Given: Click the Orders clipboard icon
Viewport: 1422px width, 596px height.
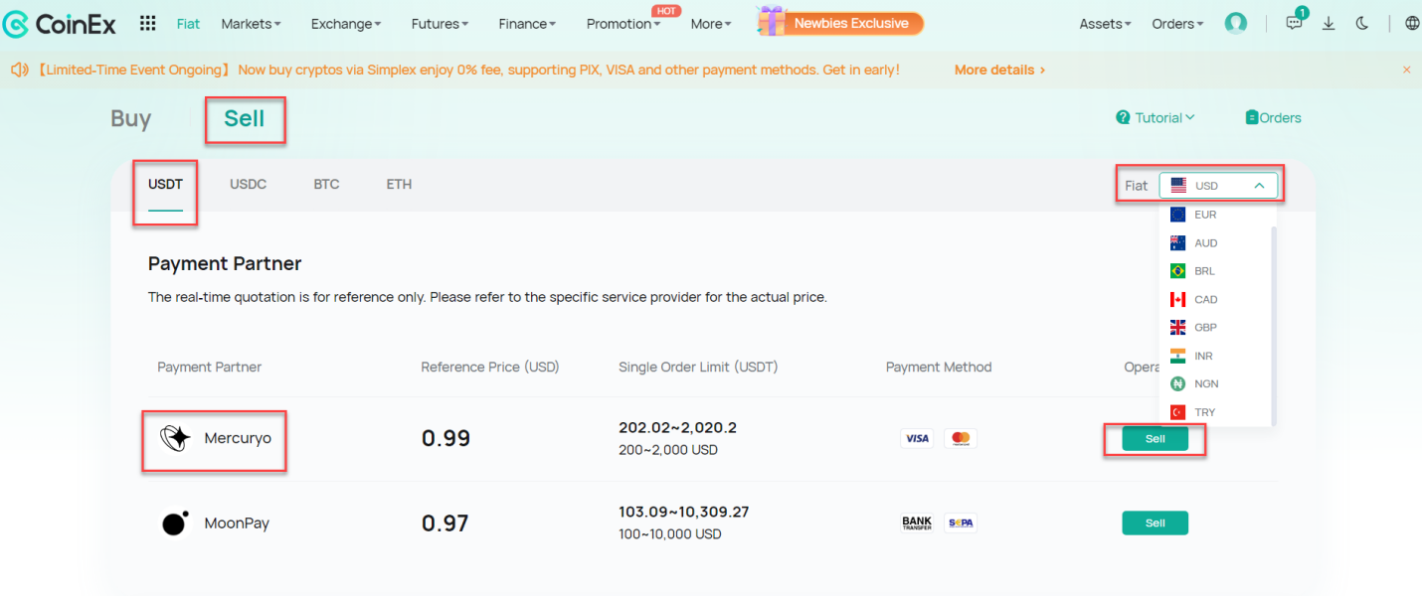Looking at the screenshot, I should [x=1252, y=117].
